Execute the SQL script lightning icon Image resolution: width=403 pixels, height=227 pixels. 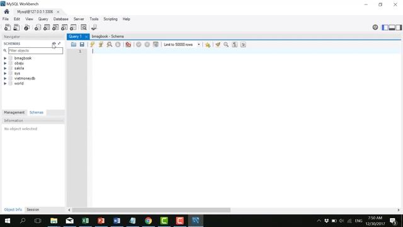click(93, 45)
